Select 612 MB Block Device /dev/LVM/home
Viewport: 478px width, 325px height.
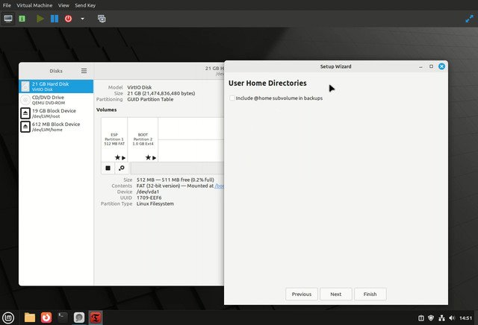pyautogui.click(x=56, y=127)
